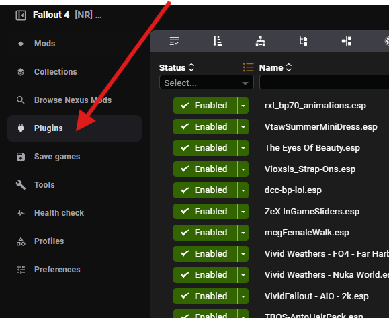This screenshot has height=318, width=389.
Task: Collapse the sidebar with the panel icon
Action: click(21, 15)
